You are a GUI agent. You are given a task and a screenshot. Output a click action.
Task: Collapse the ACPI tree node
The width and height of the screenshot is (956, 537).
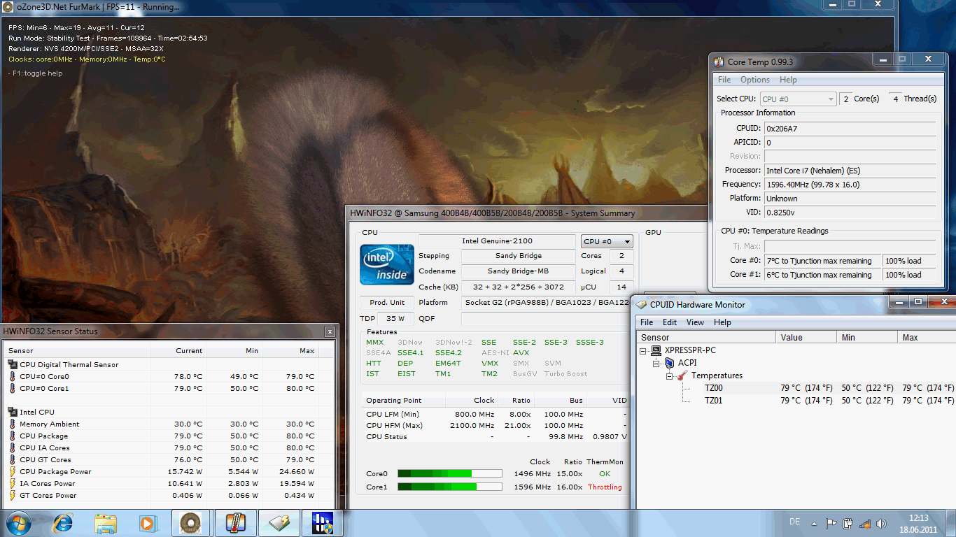click(x=656, y=363)
